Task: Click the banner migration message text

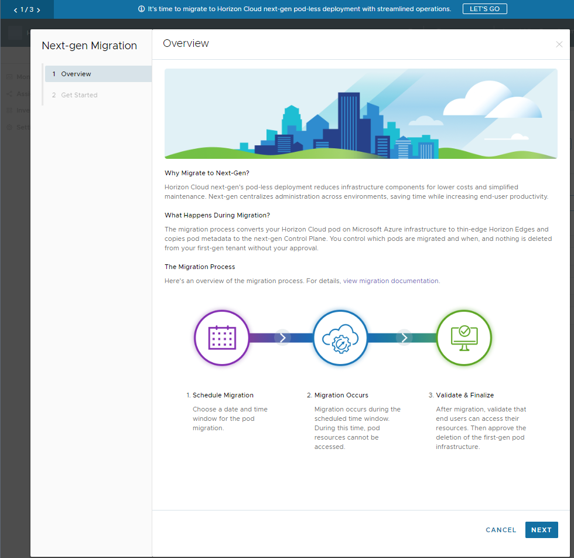Action: (x=299, y=9)
